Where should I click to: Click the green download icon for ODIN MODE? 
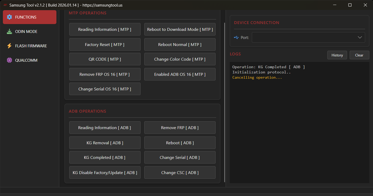(x=9, y=32)
